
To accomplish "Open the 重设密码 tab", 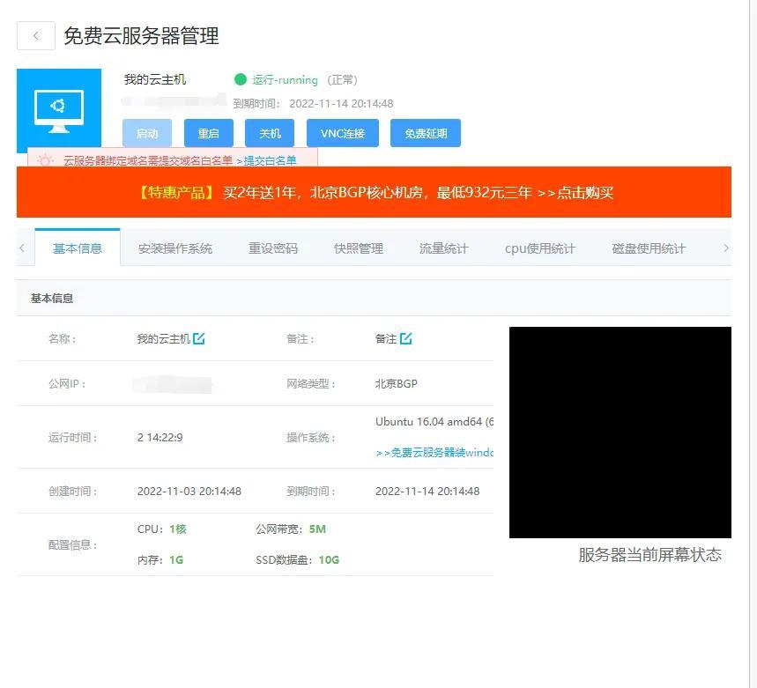I will pos(273,248).
